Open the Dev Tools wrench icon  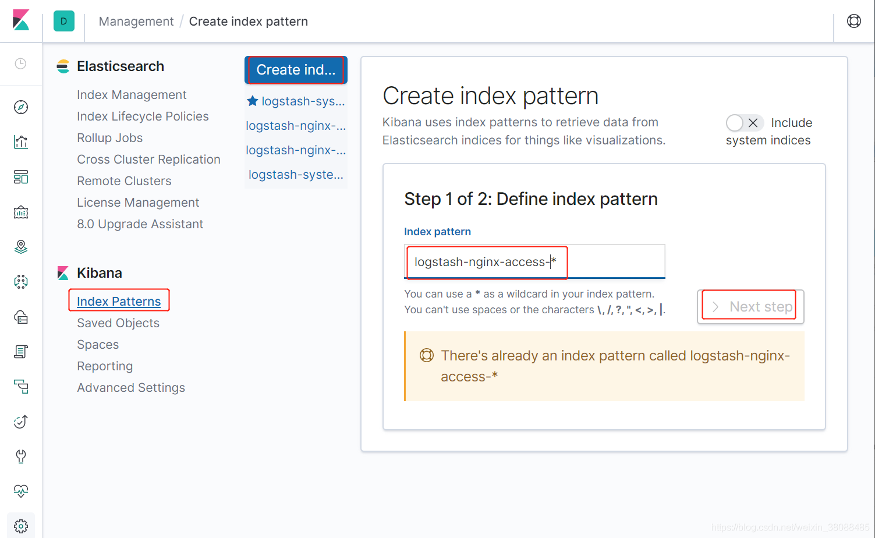(x=21, y=456)
